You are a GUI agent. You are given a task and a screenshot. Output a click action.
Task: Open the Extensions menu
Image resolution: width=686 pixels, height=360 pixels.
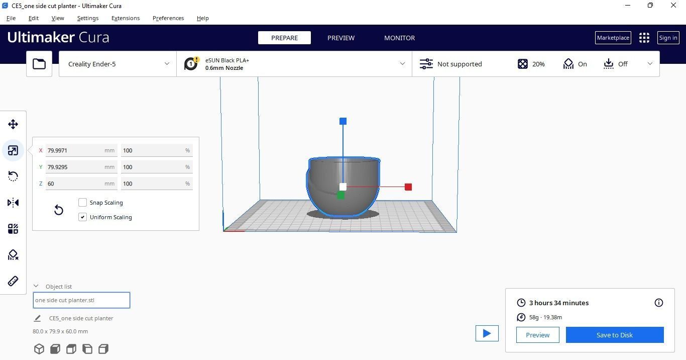(126, 18)
